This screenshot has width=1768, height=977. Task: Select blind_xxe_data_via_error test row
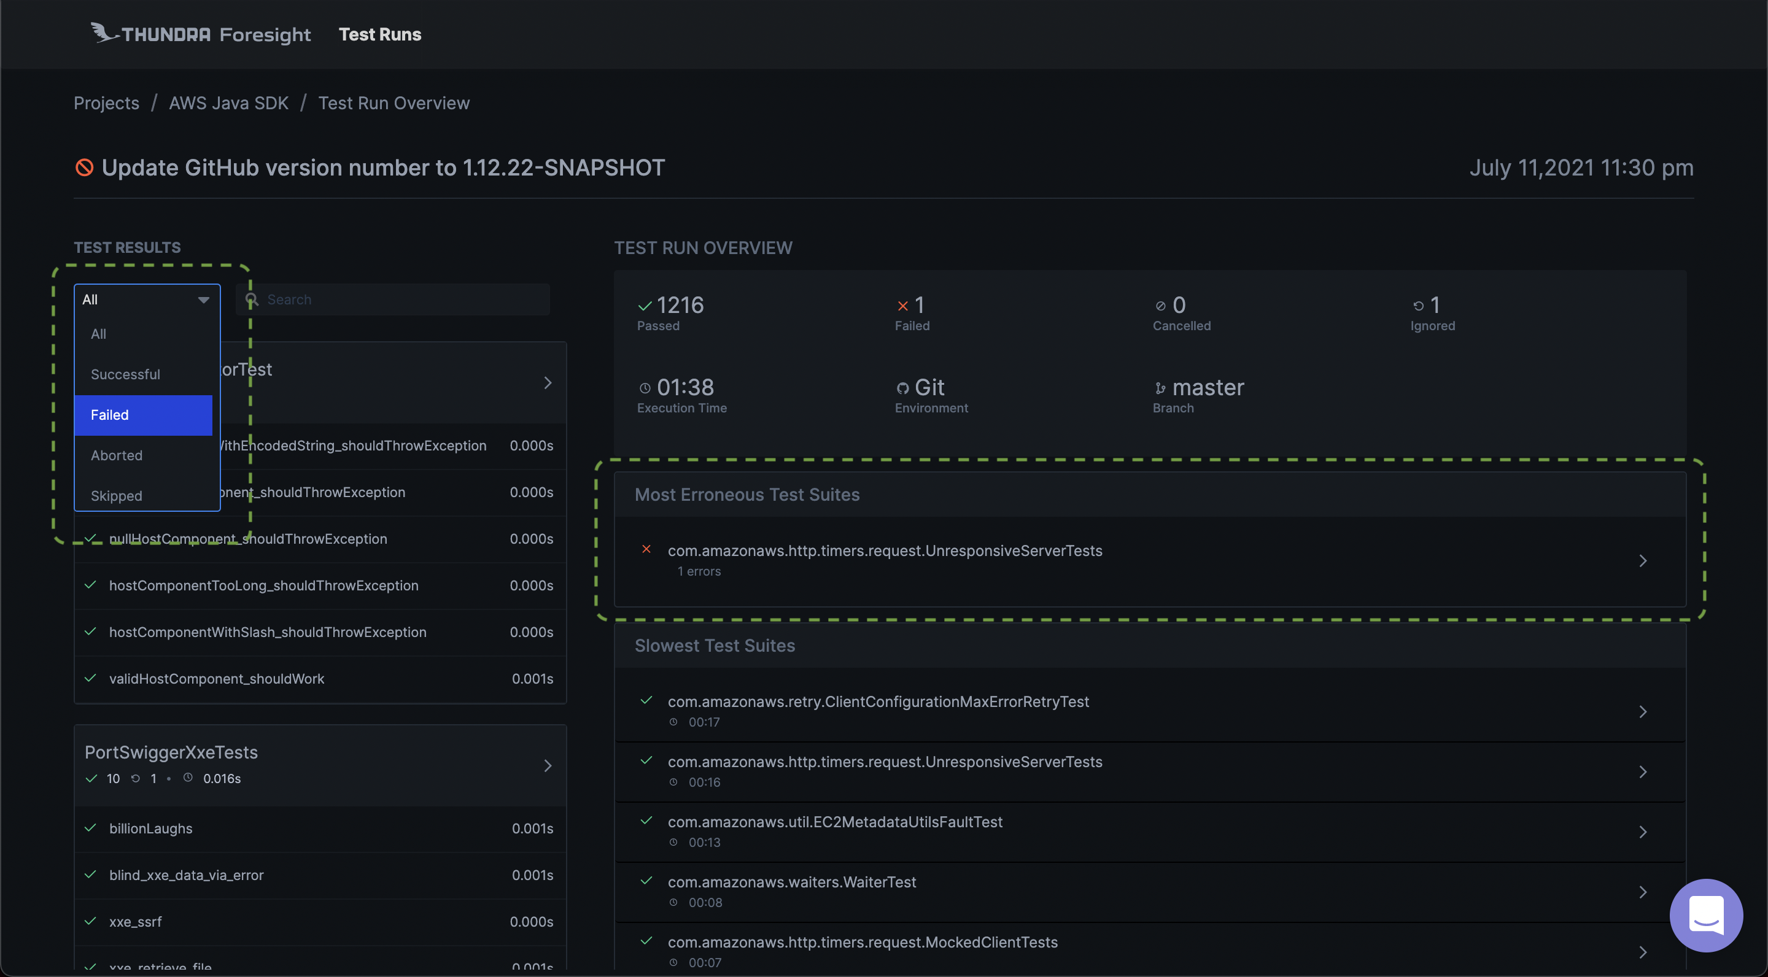coord(320,876)
